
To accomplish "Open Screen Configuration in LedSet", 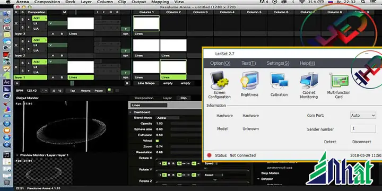I will coord(219,85).
